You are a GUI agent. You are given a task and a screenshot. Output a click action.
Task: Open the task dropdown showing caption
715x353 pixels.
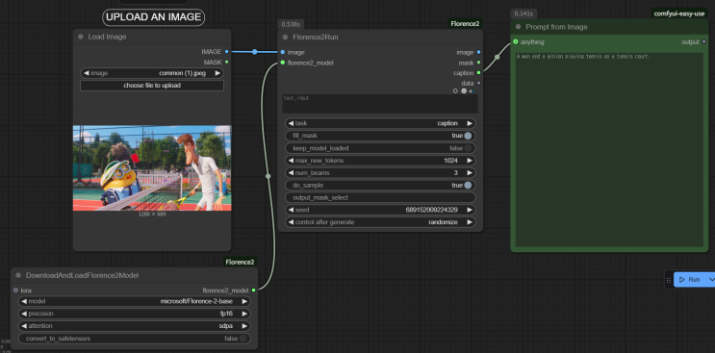[x=380, y=123]
